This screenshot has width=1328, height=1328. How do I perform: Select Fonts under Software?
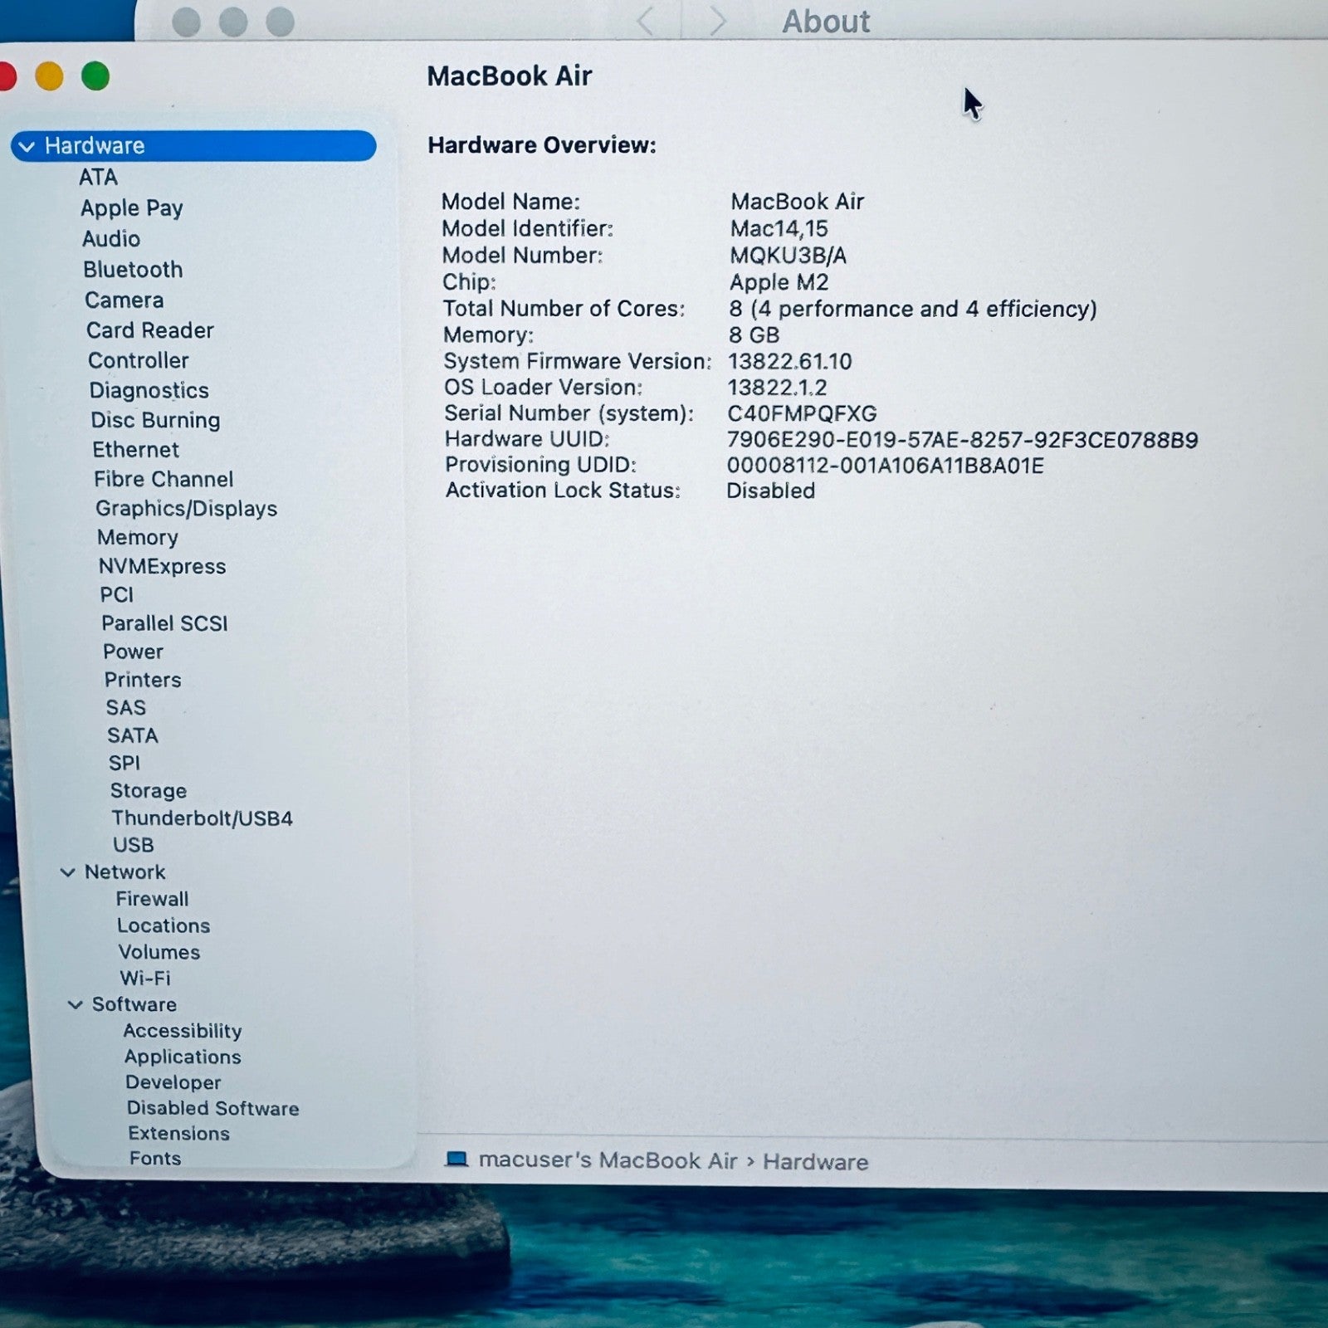click(x=155, y=1158)
